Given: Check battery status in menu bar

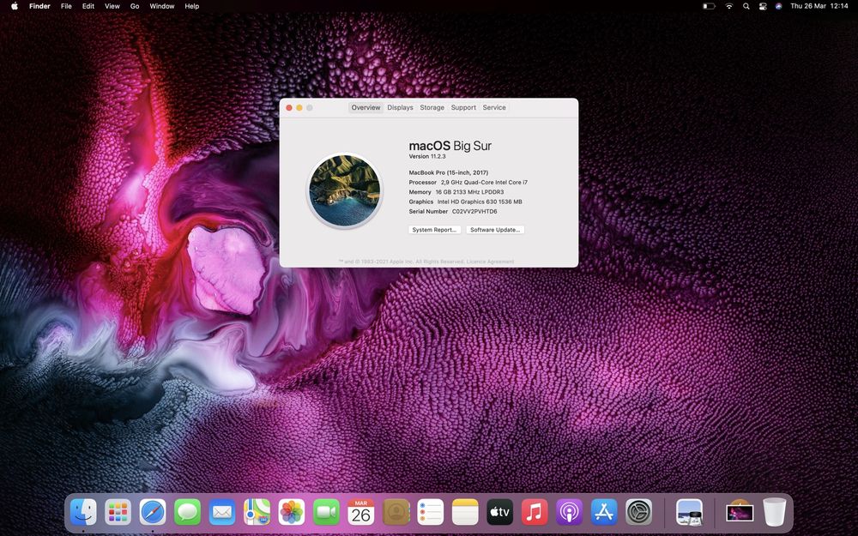Looking at the screenshot, I should point(710,6).
